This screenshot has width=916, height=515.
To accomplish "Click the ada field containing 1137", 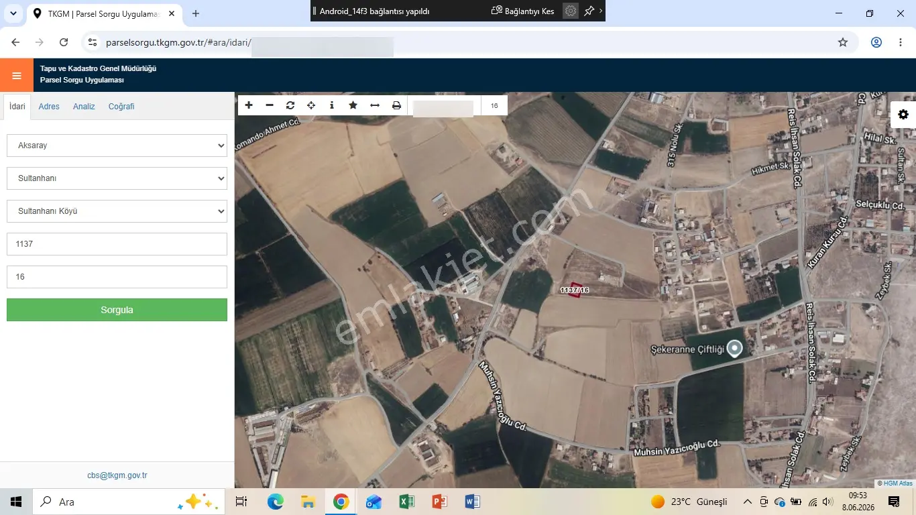I will 117,244.
